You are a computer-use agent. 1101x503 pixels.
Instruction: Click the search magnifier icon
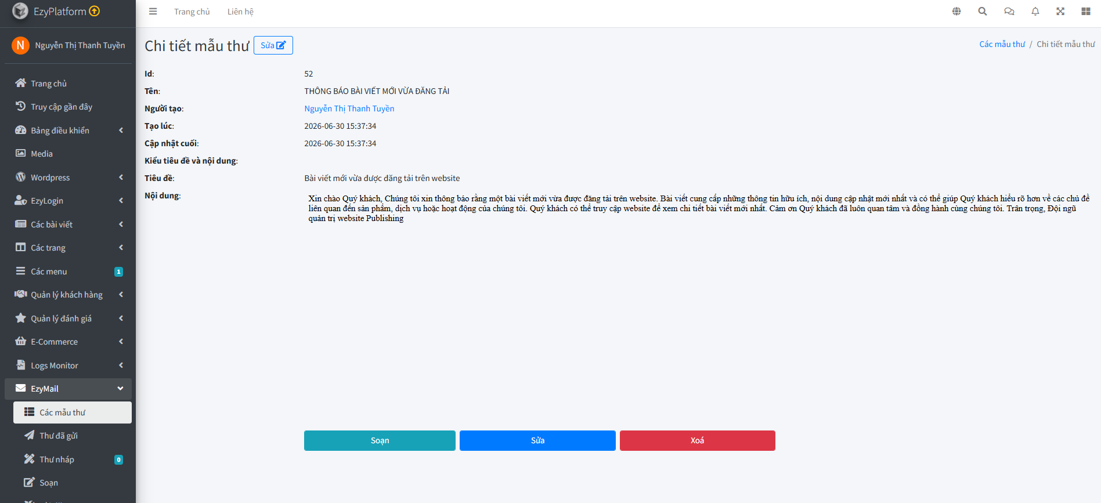(x=983, y=12)
